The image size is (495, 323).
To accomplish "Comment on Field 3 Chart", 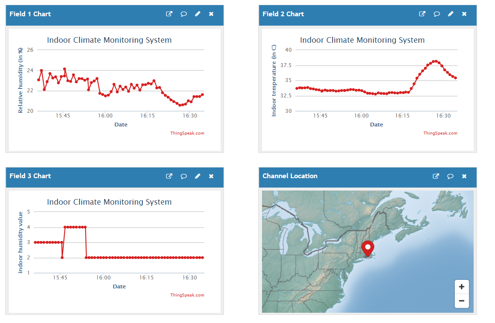I will coord(183,176).
